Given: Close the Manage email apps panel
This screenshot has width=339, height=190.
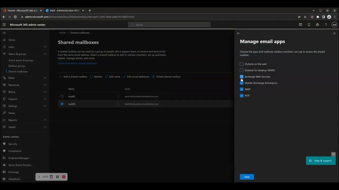Looking at the screenshot, I should pyautogui.click(x=334, y=33).
